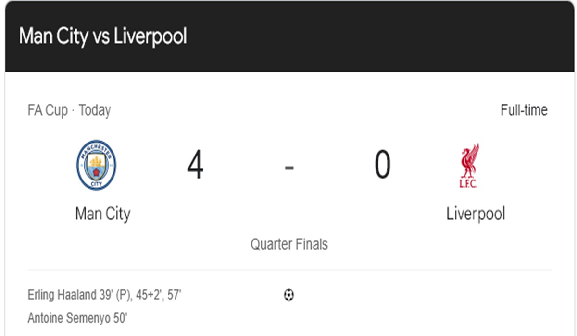Screen dimensions: 577x336
Task: Click the Today date label
Action: [x=95, y=110]
